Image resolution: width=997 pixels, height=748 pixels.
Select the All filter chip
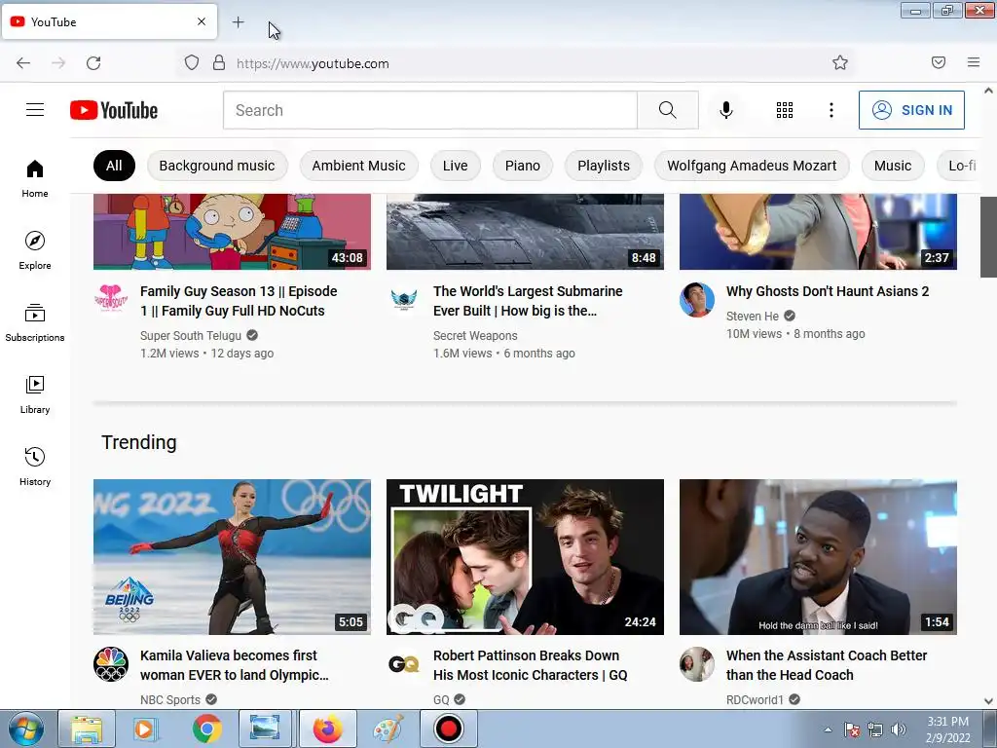[115, 166]
